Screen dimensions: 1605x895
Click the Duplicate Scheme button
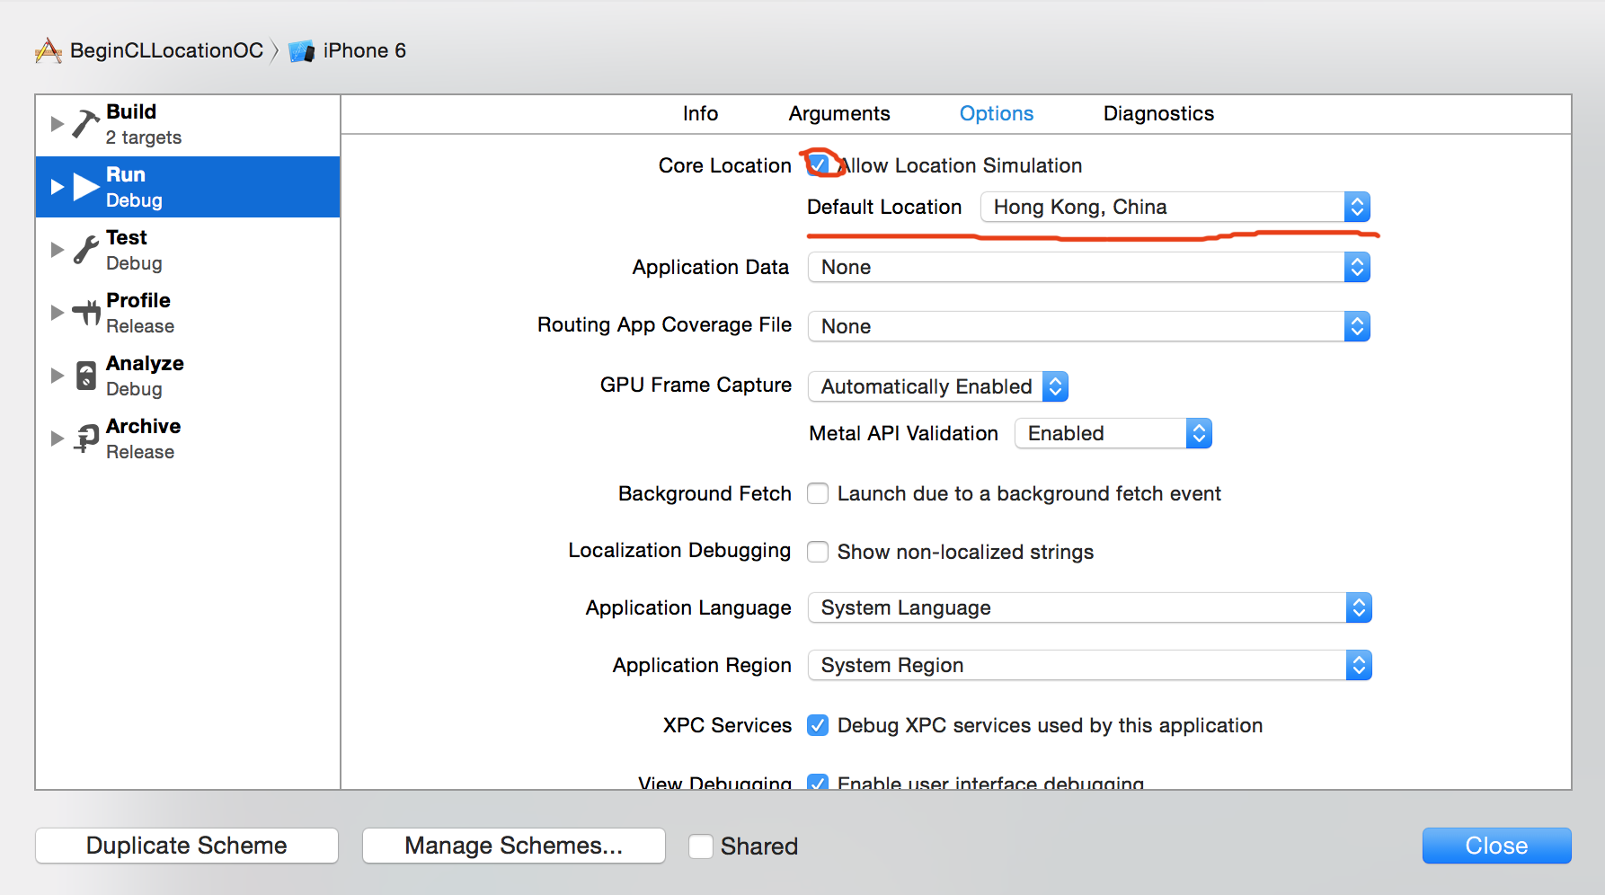[x=187, y=846]
